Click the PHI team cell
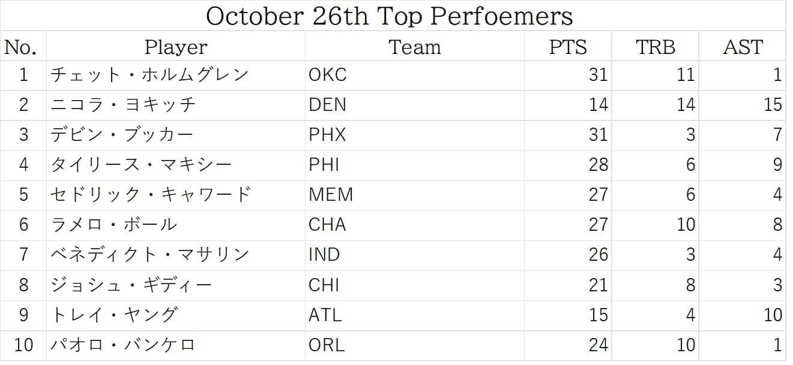Viewport: 793px width, 365px height. coord(324,165)
